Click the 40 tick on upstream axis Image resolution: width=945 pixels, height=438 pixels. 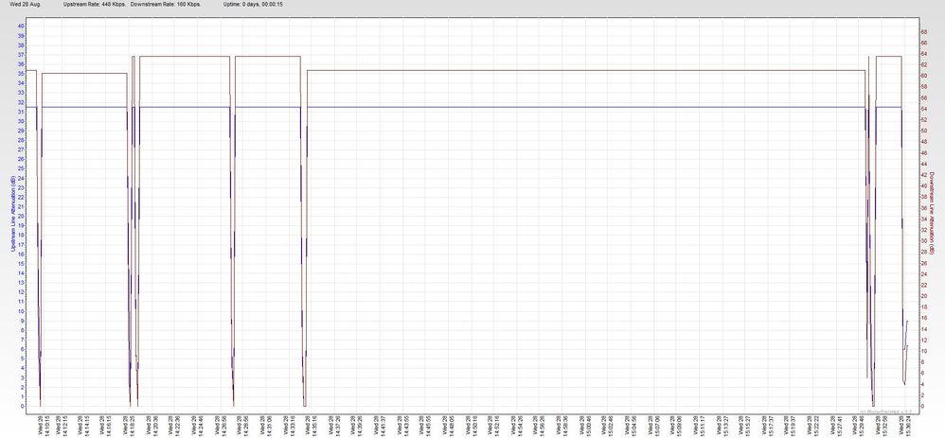click(21, 26)
